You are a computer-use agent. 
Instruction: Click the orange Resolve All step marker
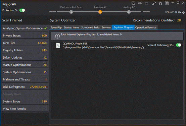pos(100,12)
